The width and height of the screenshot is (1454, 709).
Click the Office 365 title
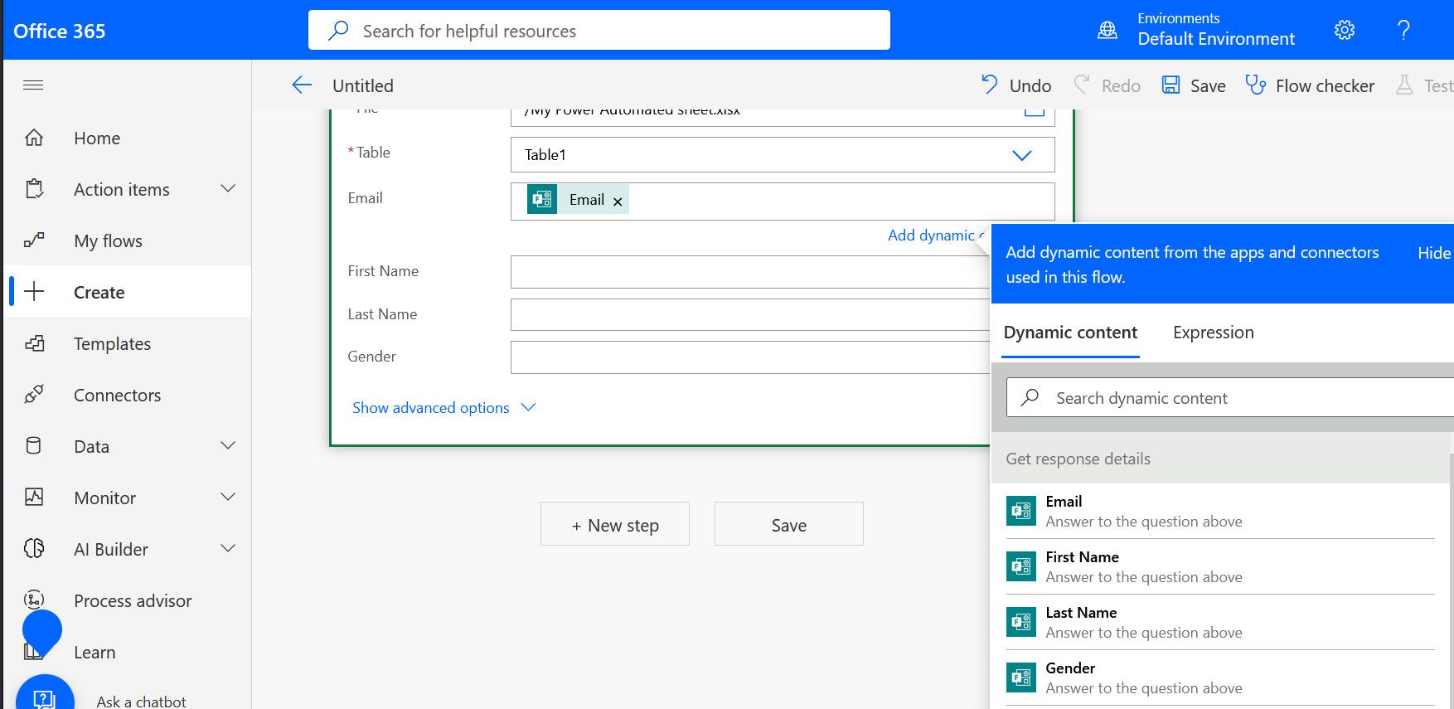point(60,31)
